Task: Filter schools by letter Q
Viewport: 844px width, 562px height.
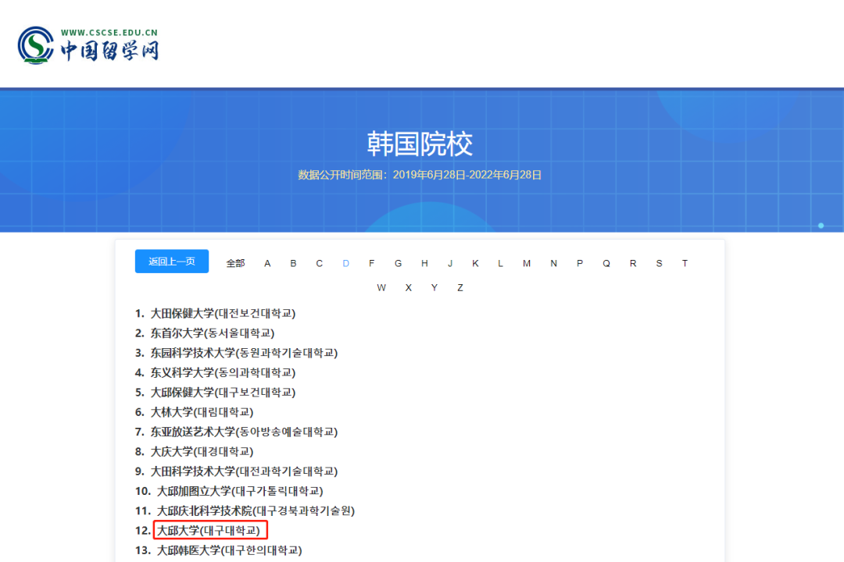Action: pyautogui.click(x=606, y=264)
